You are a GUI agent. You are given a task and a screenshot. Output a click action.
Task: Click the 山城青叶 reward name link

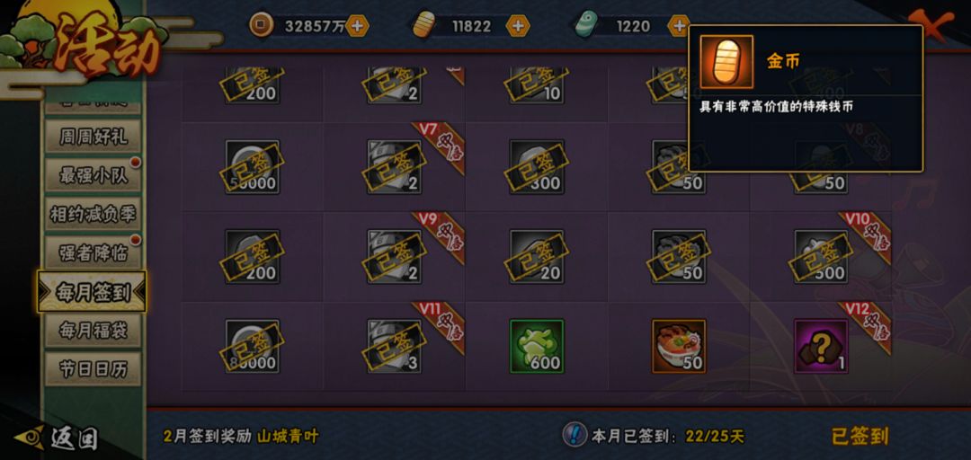(x=288, y=436)
